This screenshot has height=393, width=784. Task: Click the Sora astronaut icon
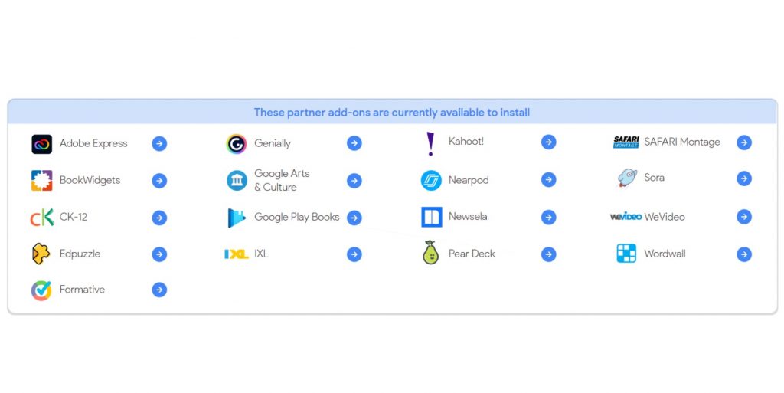[x=627, y=178]
